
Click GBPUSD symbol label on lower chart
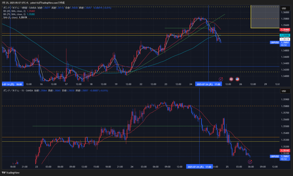click(x=274, y=157)
